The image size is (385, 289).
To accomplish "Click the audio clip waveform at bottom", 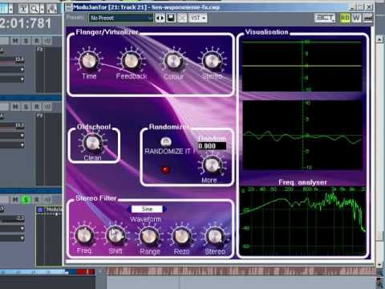I will (241, 271).
